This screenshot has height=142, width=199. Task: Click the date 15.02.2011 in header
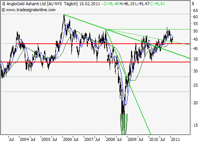point(90,4)
